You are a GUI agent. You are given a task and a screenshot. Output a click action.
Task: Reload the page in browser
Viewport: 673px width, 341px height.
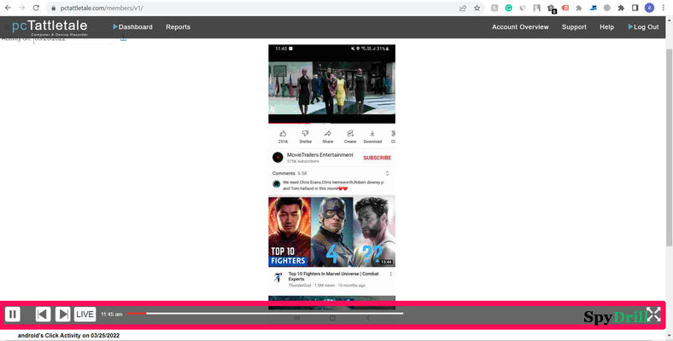36,8
